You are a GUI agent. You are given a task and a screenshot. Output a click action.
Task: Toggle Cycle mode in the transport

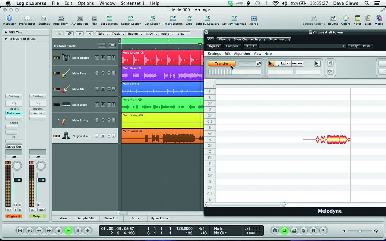[x=284, y=231]
